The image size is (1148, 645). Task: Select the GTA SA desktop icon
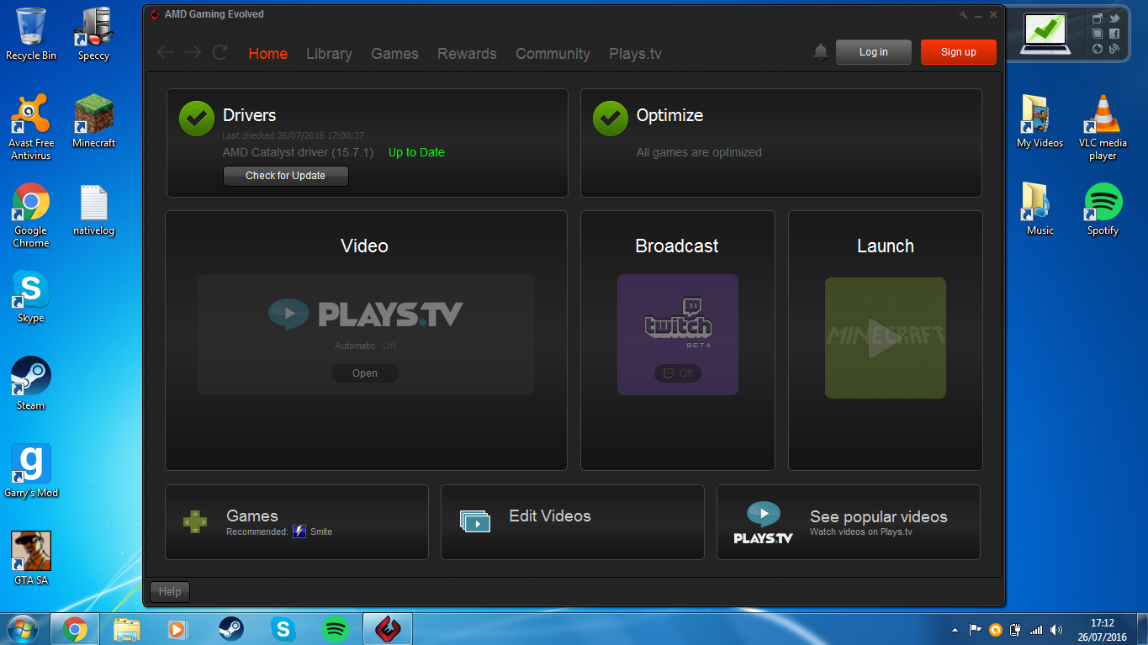[31, 558]
